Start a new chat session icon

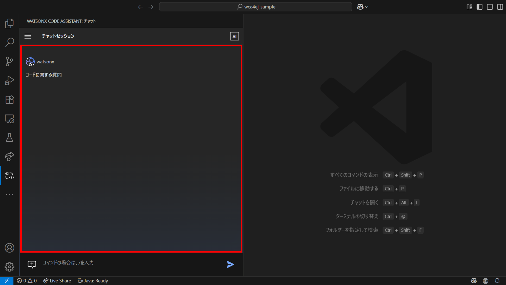32,264
